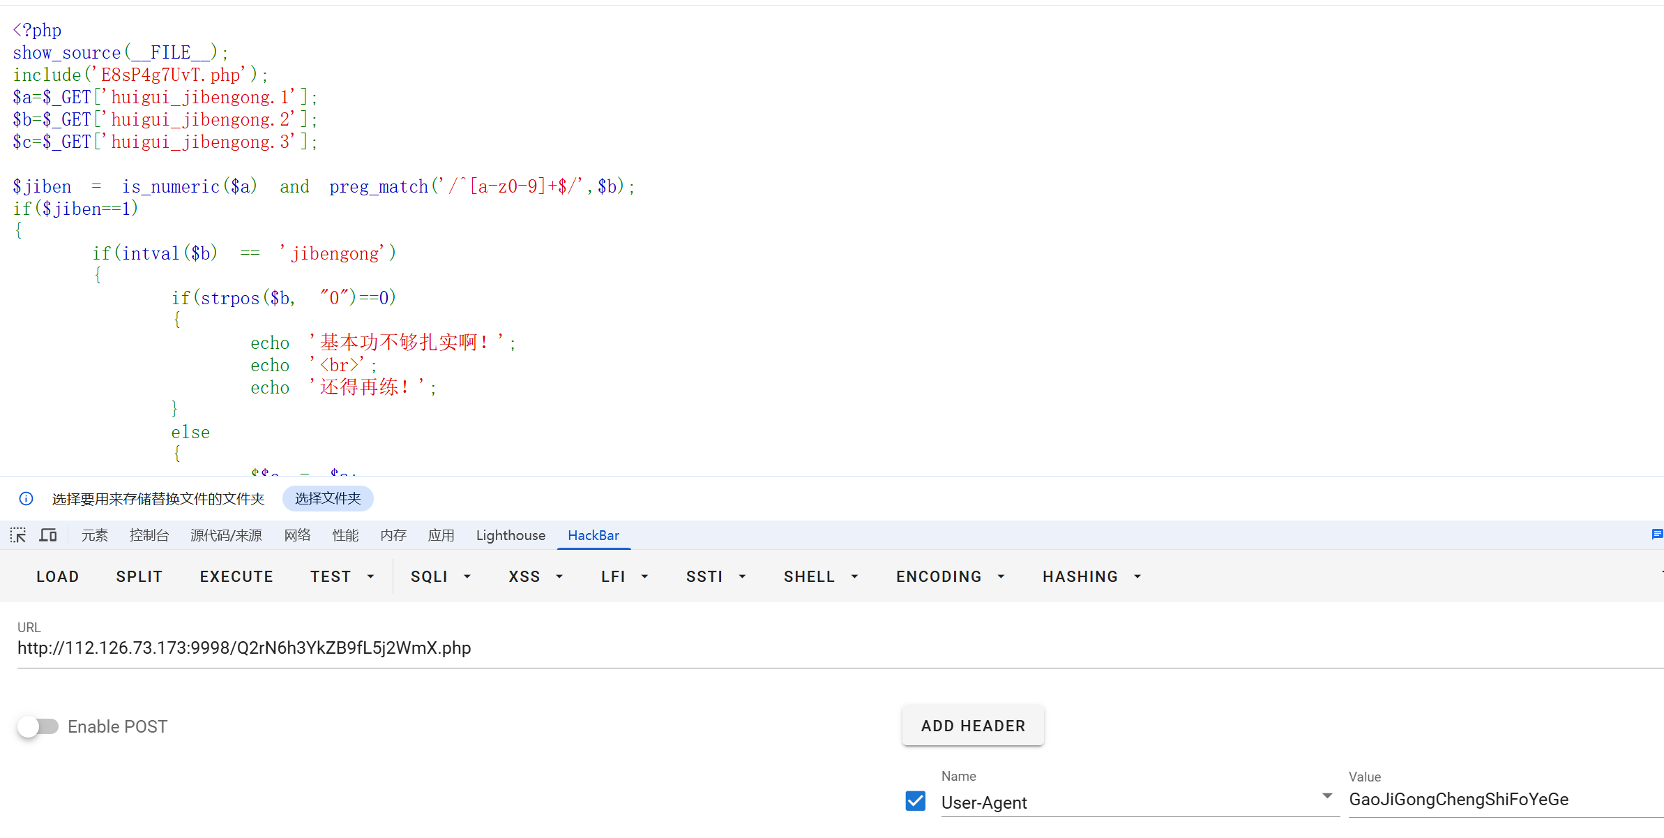1664x838 pixels.
Task: Open the feedback message icon at right edge
Action: point(1657,534)
